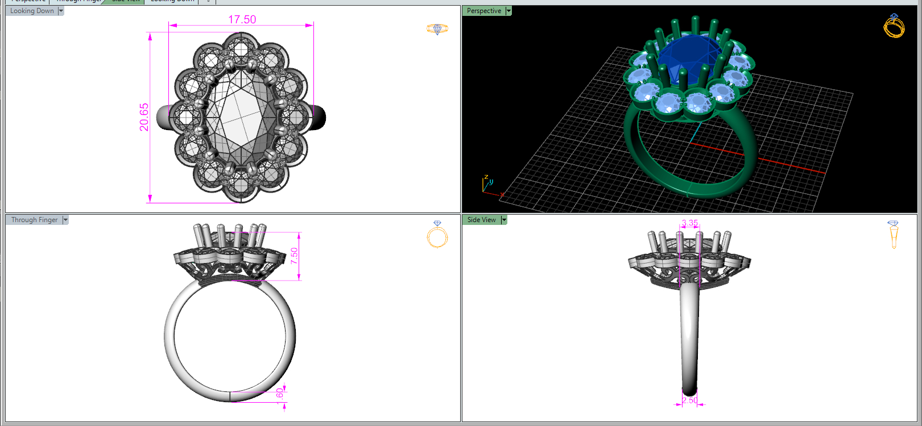The image size is (922, 426).
Task: Click the front ring icon in Through Finger
Action: (x=437, y=234)
